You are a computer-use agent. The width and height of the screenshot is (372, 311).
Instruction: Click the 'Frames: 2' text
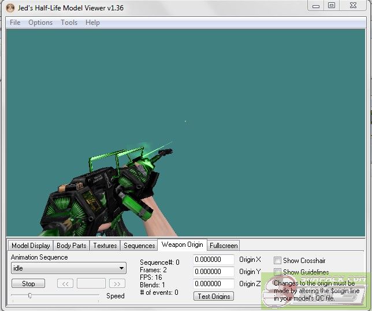[x=153, y=270]
